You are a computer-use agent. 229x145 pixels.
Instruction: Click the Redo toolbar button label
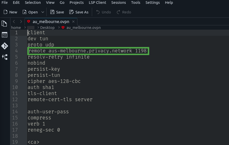pos(127,12)
